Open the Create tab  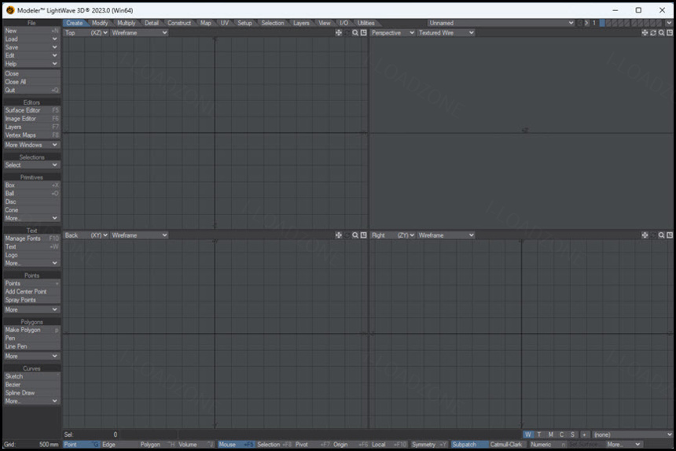tap(75, 23)
